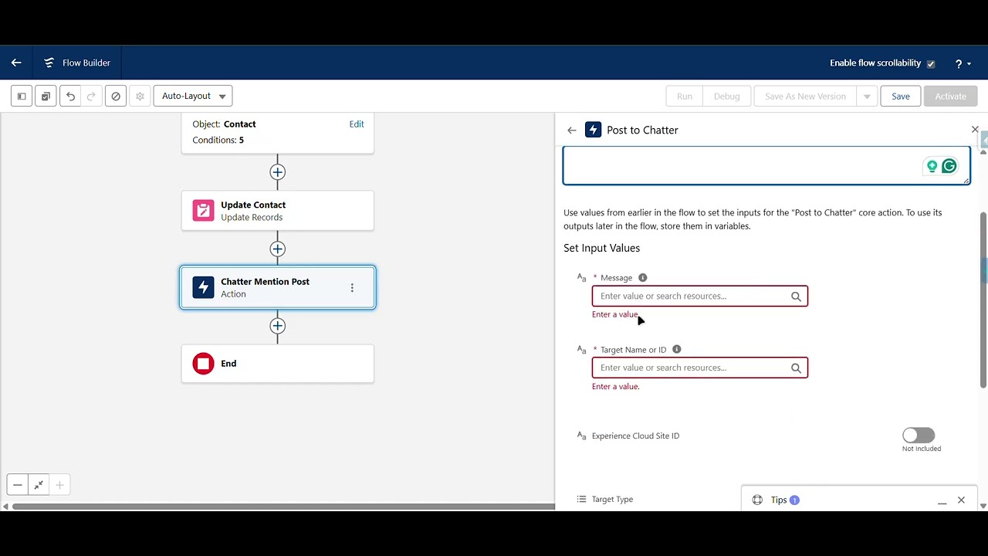Zoom out the canvas
The height and width of the screenshot is (556, 988).
tap(17, 485)
